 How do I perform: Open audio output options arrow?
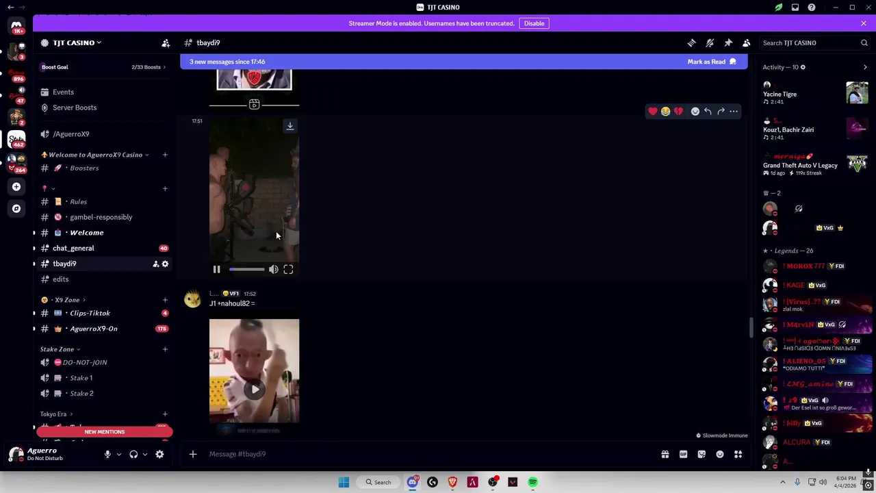click(144, 454)
